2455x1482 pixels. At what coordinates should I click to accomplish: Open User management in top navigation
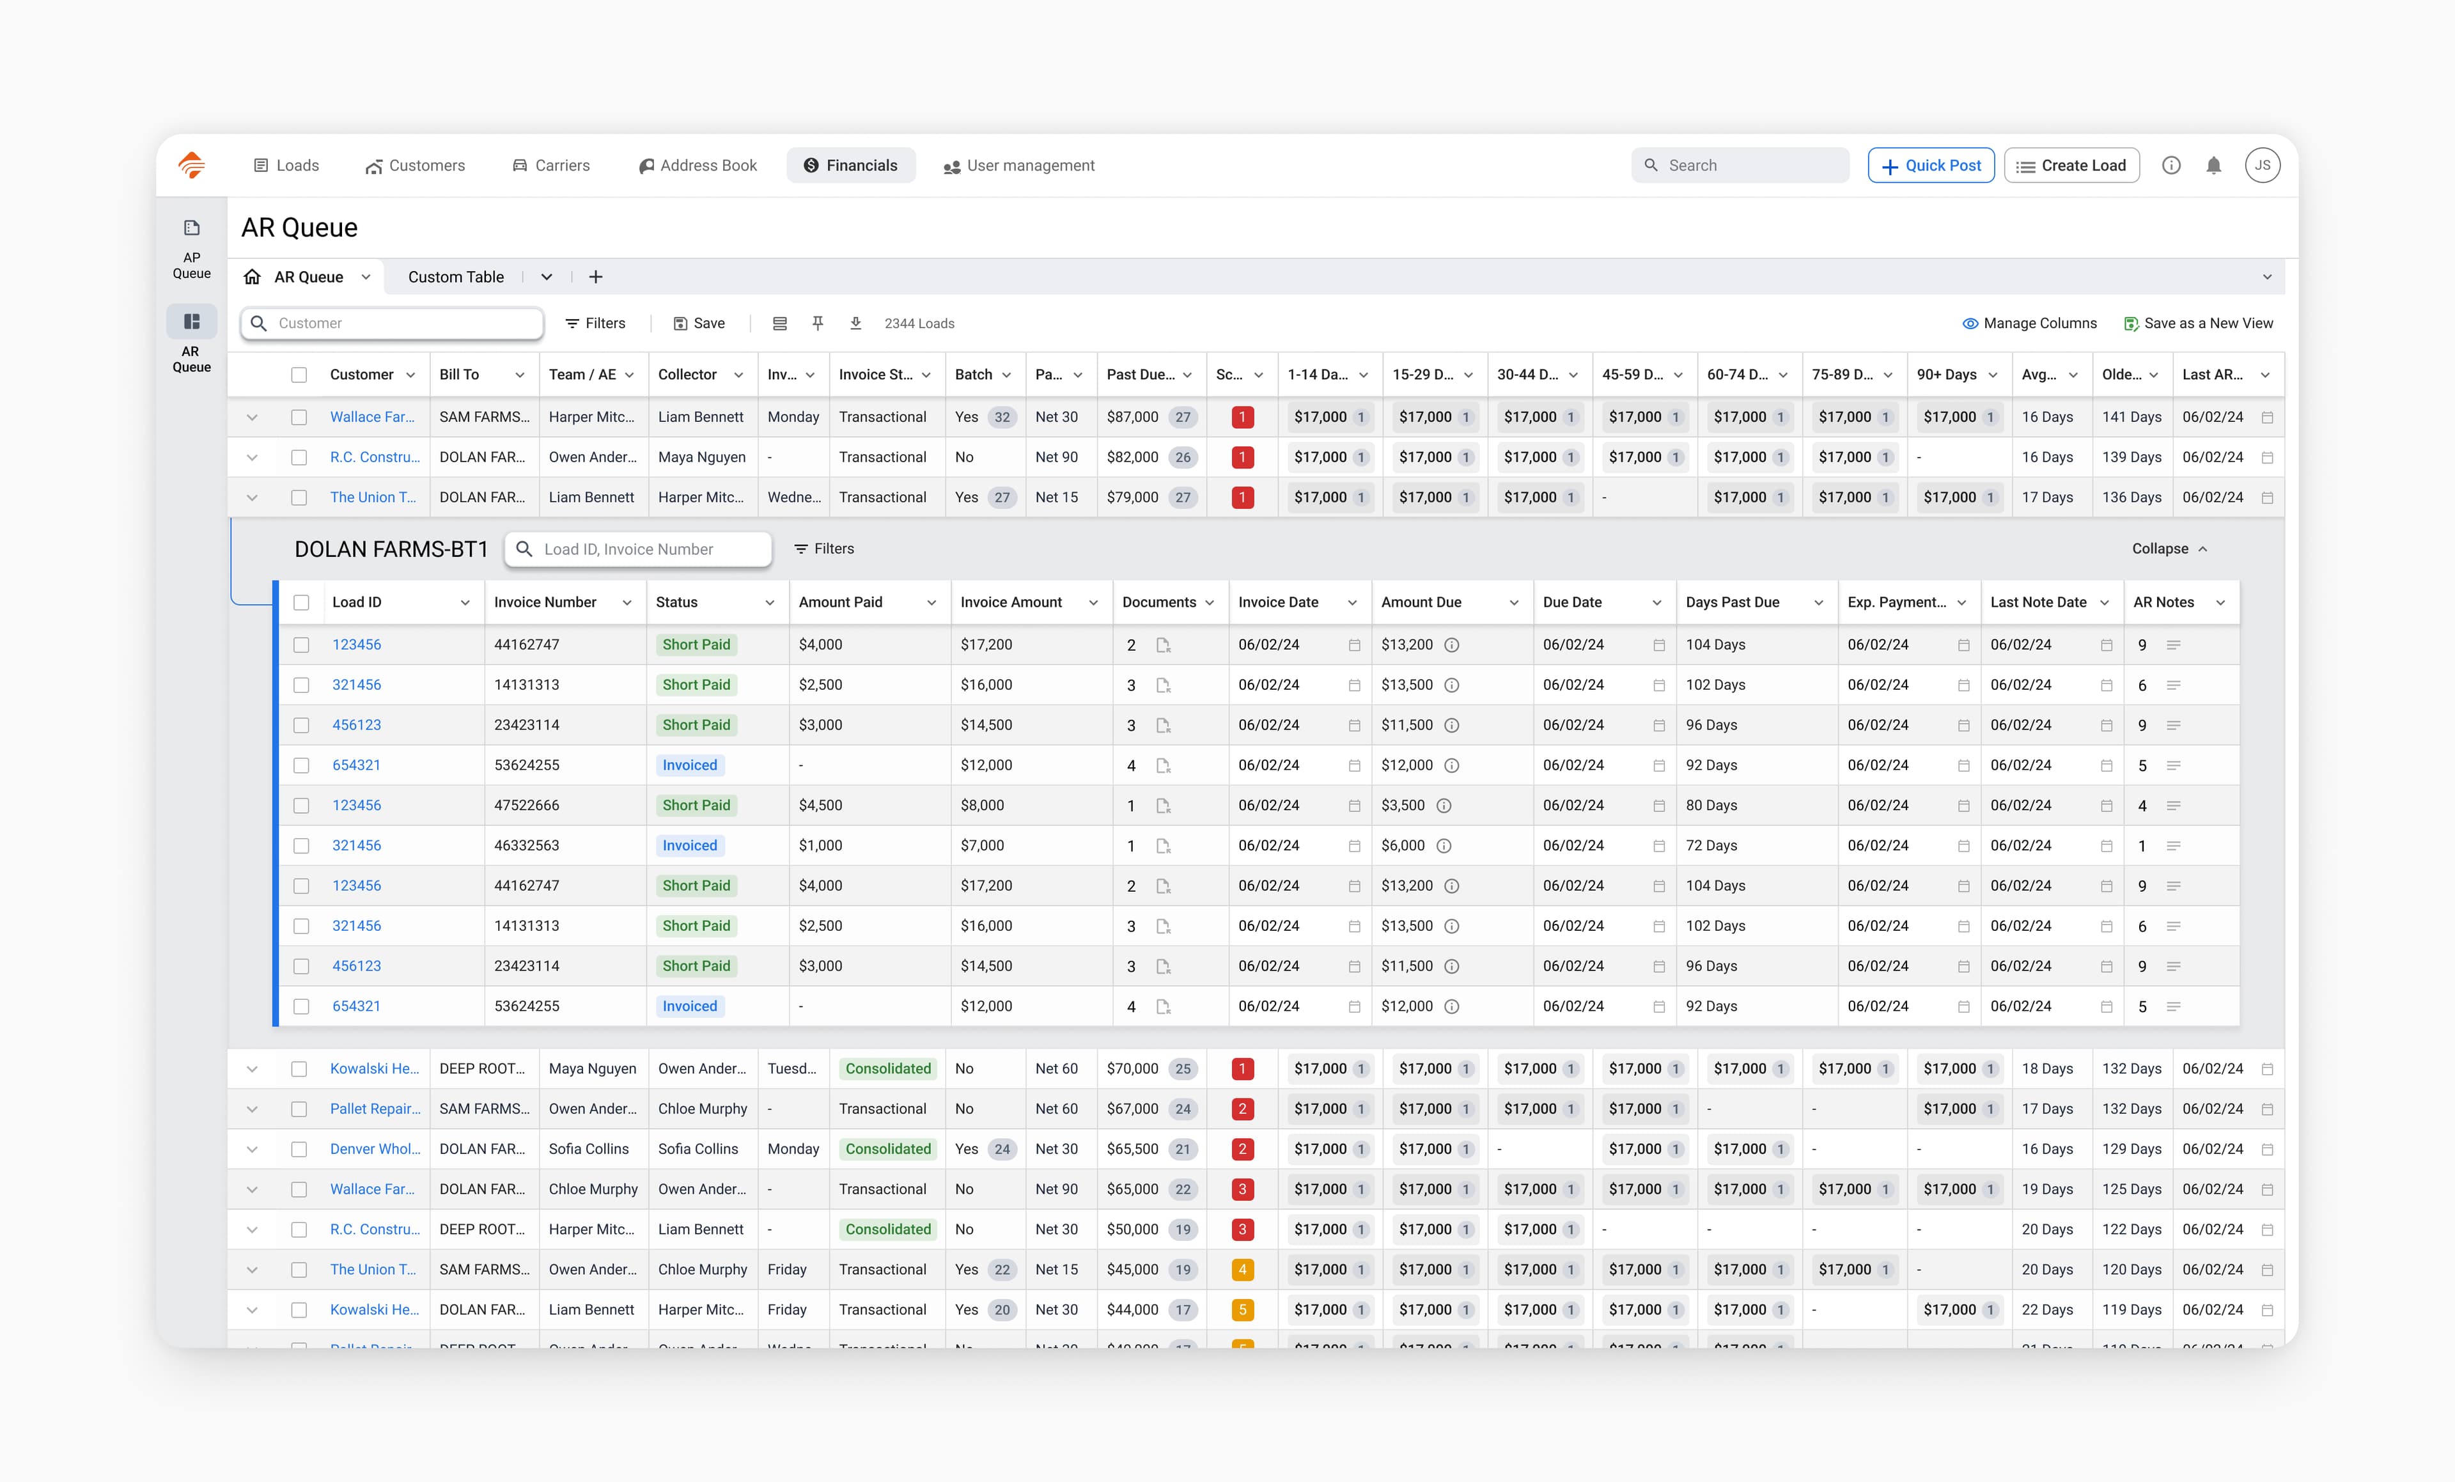(1018, 166)
